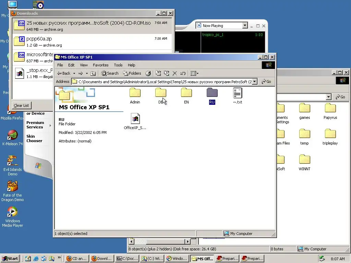Image resolution: width=351 pixels, height=263 pixels.
Task: Open the temp folder in the C: window
Action: tap(304, 137)
